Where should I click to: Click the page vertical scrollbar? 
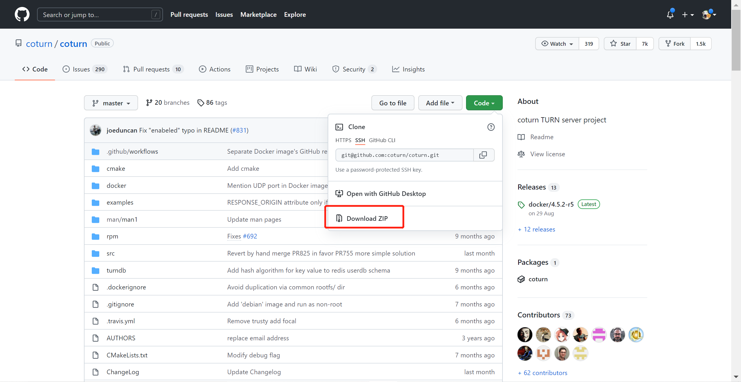pos(736,41)
